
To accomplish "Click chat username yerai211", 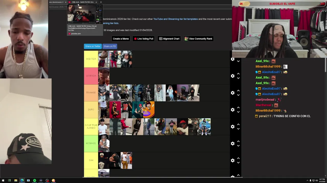I will [x=265, y=116].
